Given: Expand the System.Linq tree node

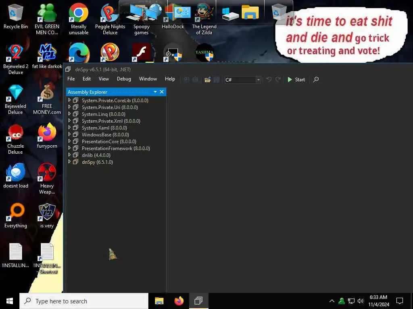Looking at the screenshot, I should click(x=69, y=114).
